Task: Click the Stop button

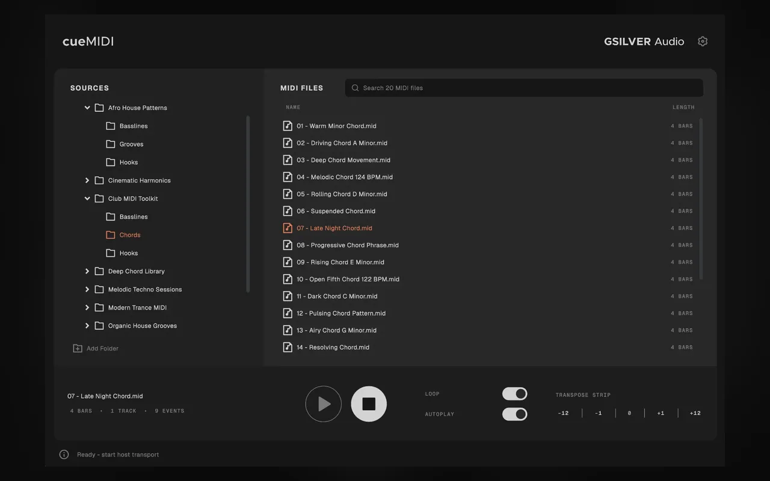Action: [x=369, y=404]
